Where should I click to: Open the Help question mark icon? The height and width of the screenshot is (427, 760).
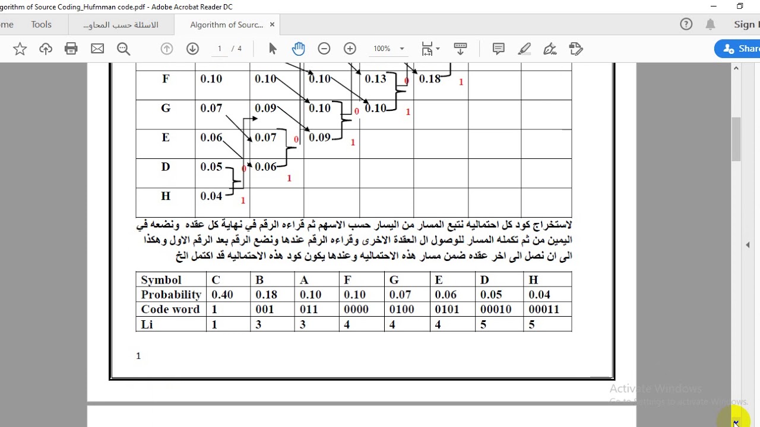click(686, 24)
